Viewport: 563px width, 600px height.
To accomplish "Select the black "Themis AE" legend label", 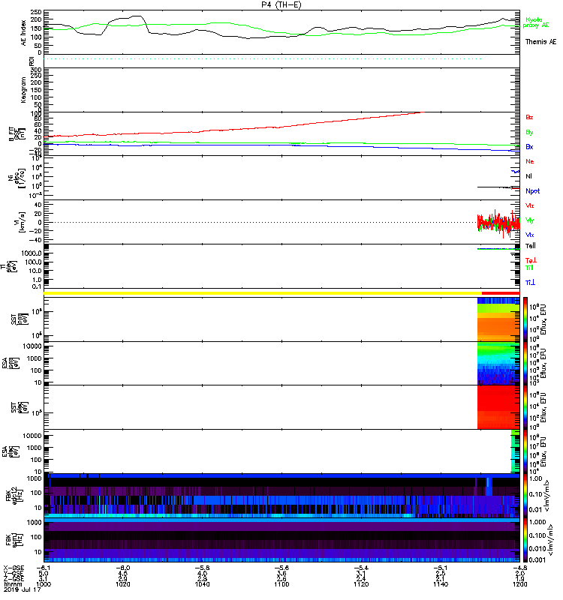I will click(540, 42).
